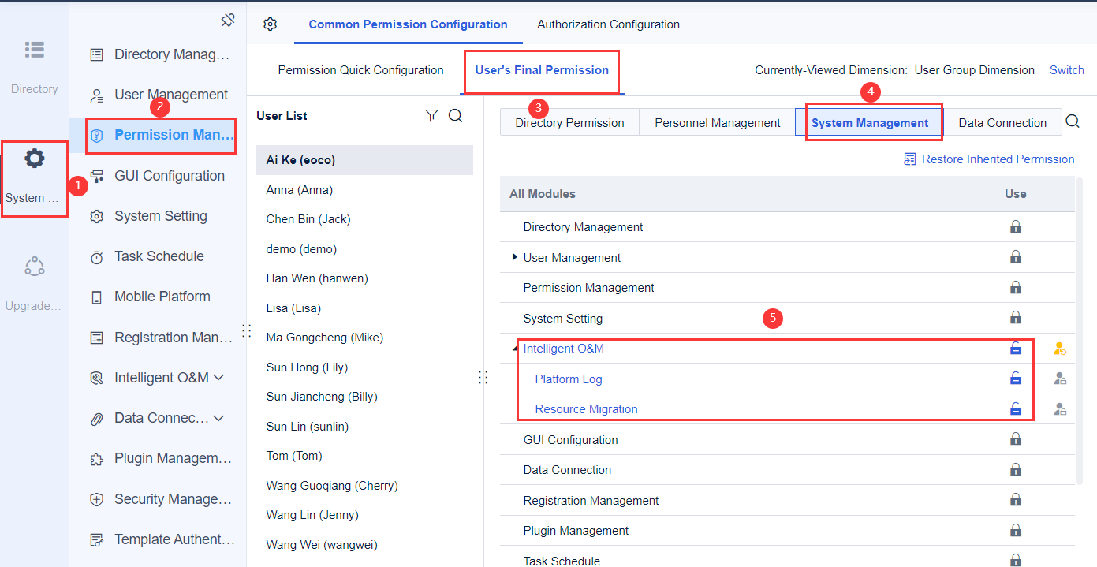Screen dimensions: 1097x567
Task: Click search icon next to Data Connection tab
Action: click(x=1073, y=121)
